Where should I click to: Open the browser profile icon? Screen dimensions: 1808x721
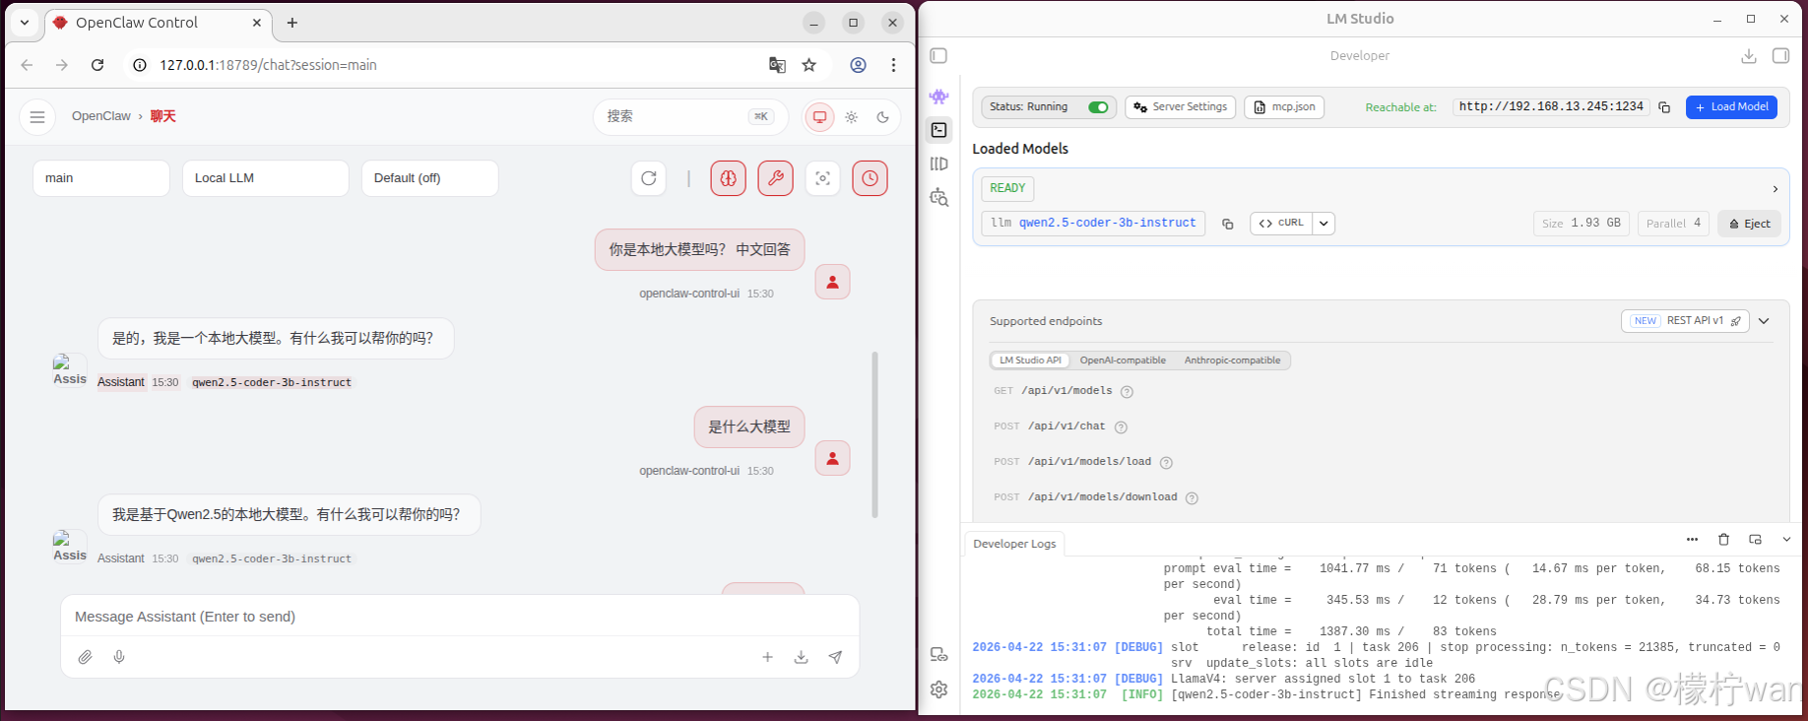[859, 65]
